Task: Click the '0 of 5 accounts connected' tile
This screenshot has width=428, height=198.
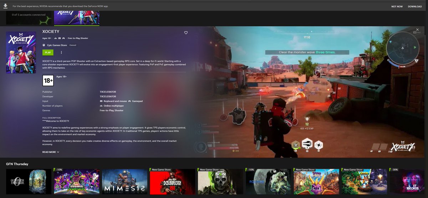Action: tap(29, 18)
